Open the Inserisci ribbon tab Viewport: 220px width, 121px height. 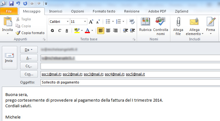pyautogui.click(x=56, y=11)
